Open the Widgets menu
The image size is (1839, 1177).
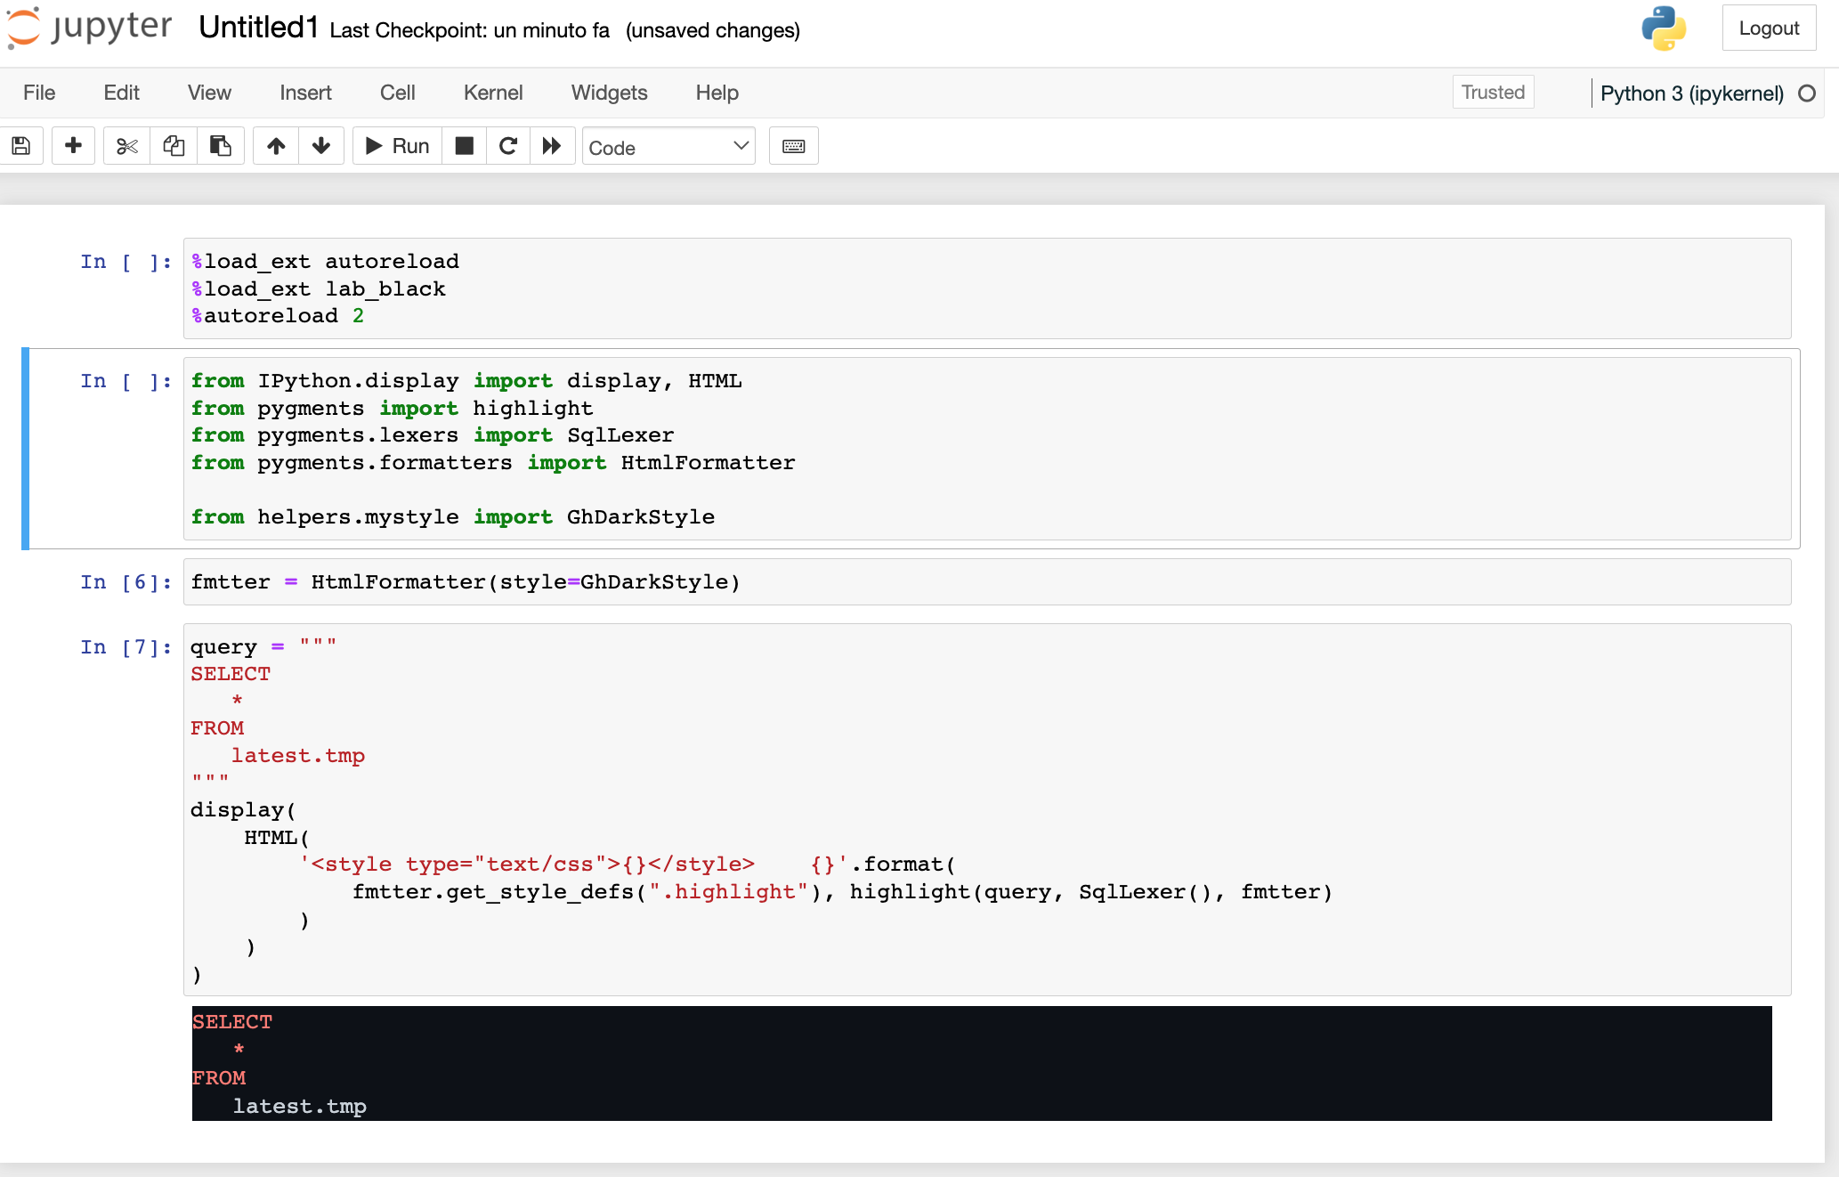point(609,93)
